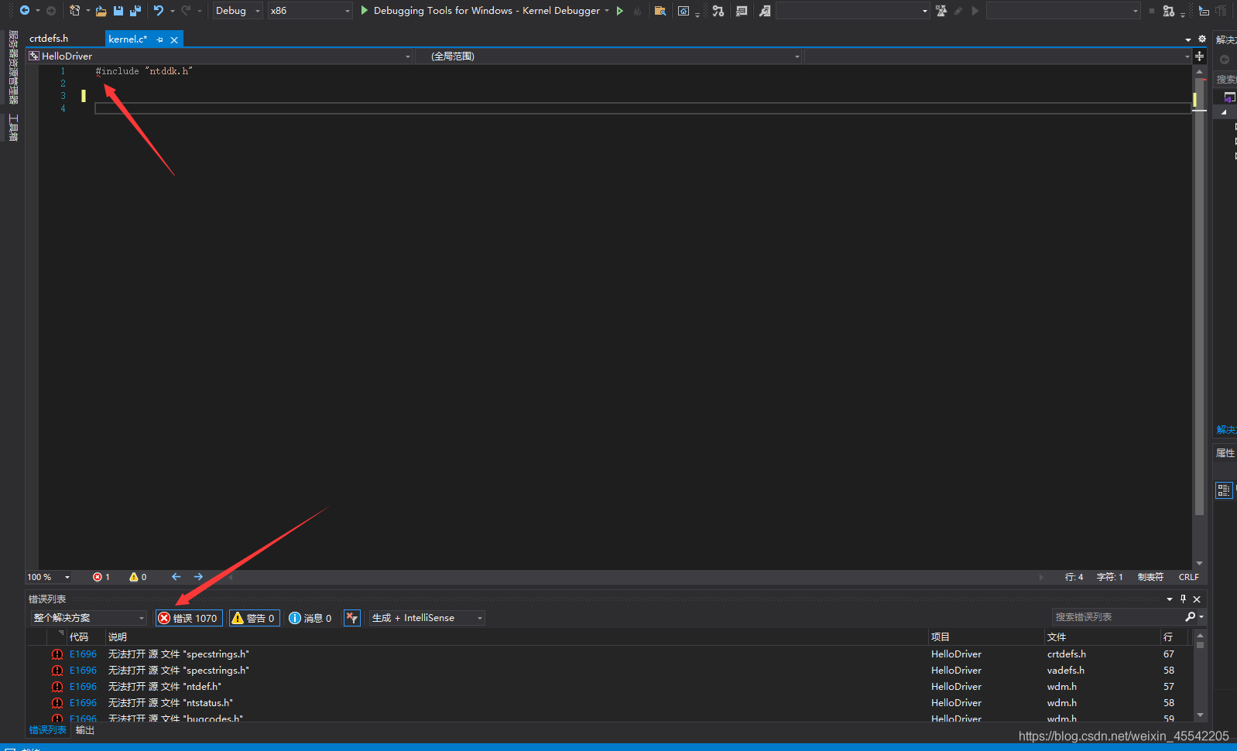Open editor window settings gear icon
The width and height of the screenshot is (1237, 751).
pos(1202,39)
